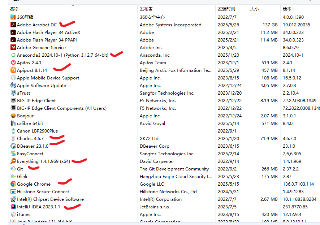Click the DBeaver 23.1.0 icon
Image resolution: width=320 pixels, height=225 pixels.
(13, 146)
